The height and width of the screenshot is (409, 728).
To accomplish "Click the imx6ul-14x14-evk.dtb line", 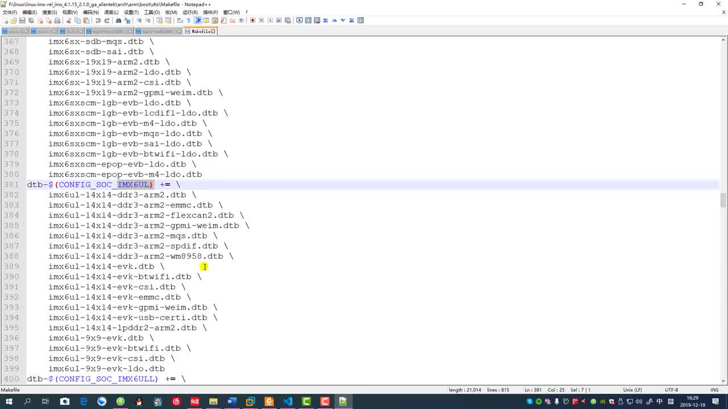I will click(x=101, y=266).
